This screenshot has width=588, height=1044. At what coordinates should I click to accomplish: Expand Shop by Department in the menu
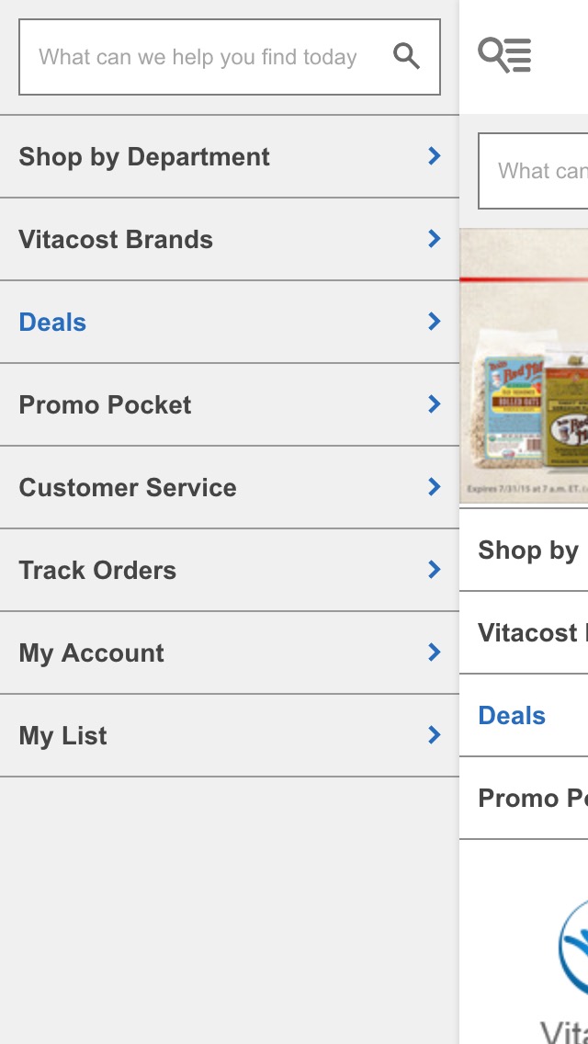click(144, 156)
